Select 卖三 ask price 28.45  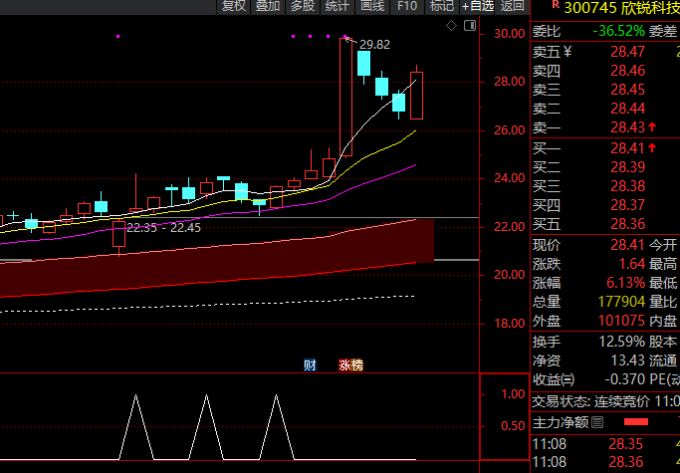click(x=627, y=90)
